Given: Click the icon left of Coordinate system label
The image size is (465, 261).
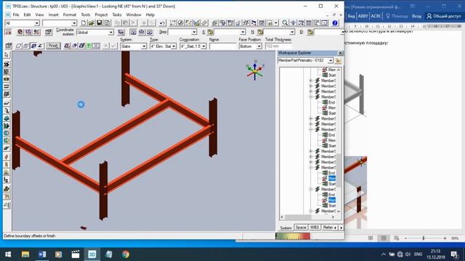Looking at the screenshot, I should coord(49,32).
